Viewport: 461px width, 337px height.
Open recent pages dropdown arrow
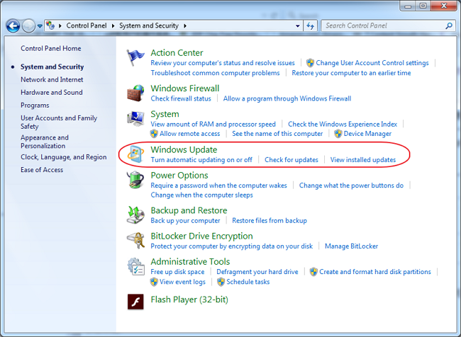click(40, 26)
